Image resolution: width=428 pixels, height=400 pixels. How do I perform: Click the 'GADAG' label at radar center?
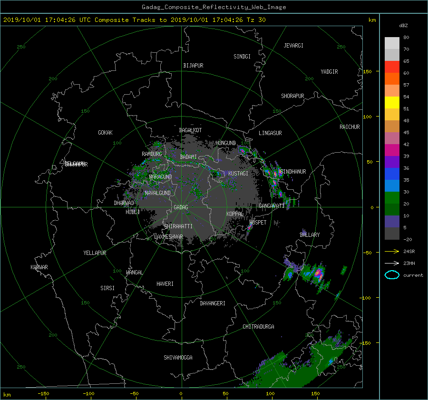[x=181, y=207]
